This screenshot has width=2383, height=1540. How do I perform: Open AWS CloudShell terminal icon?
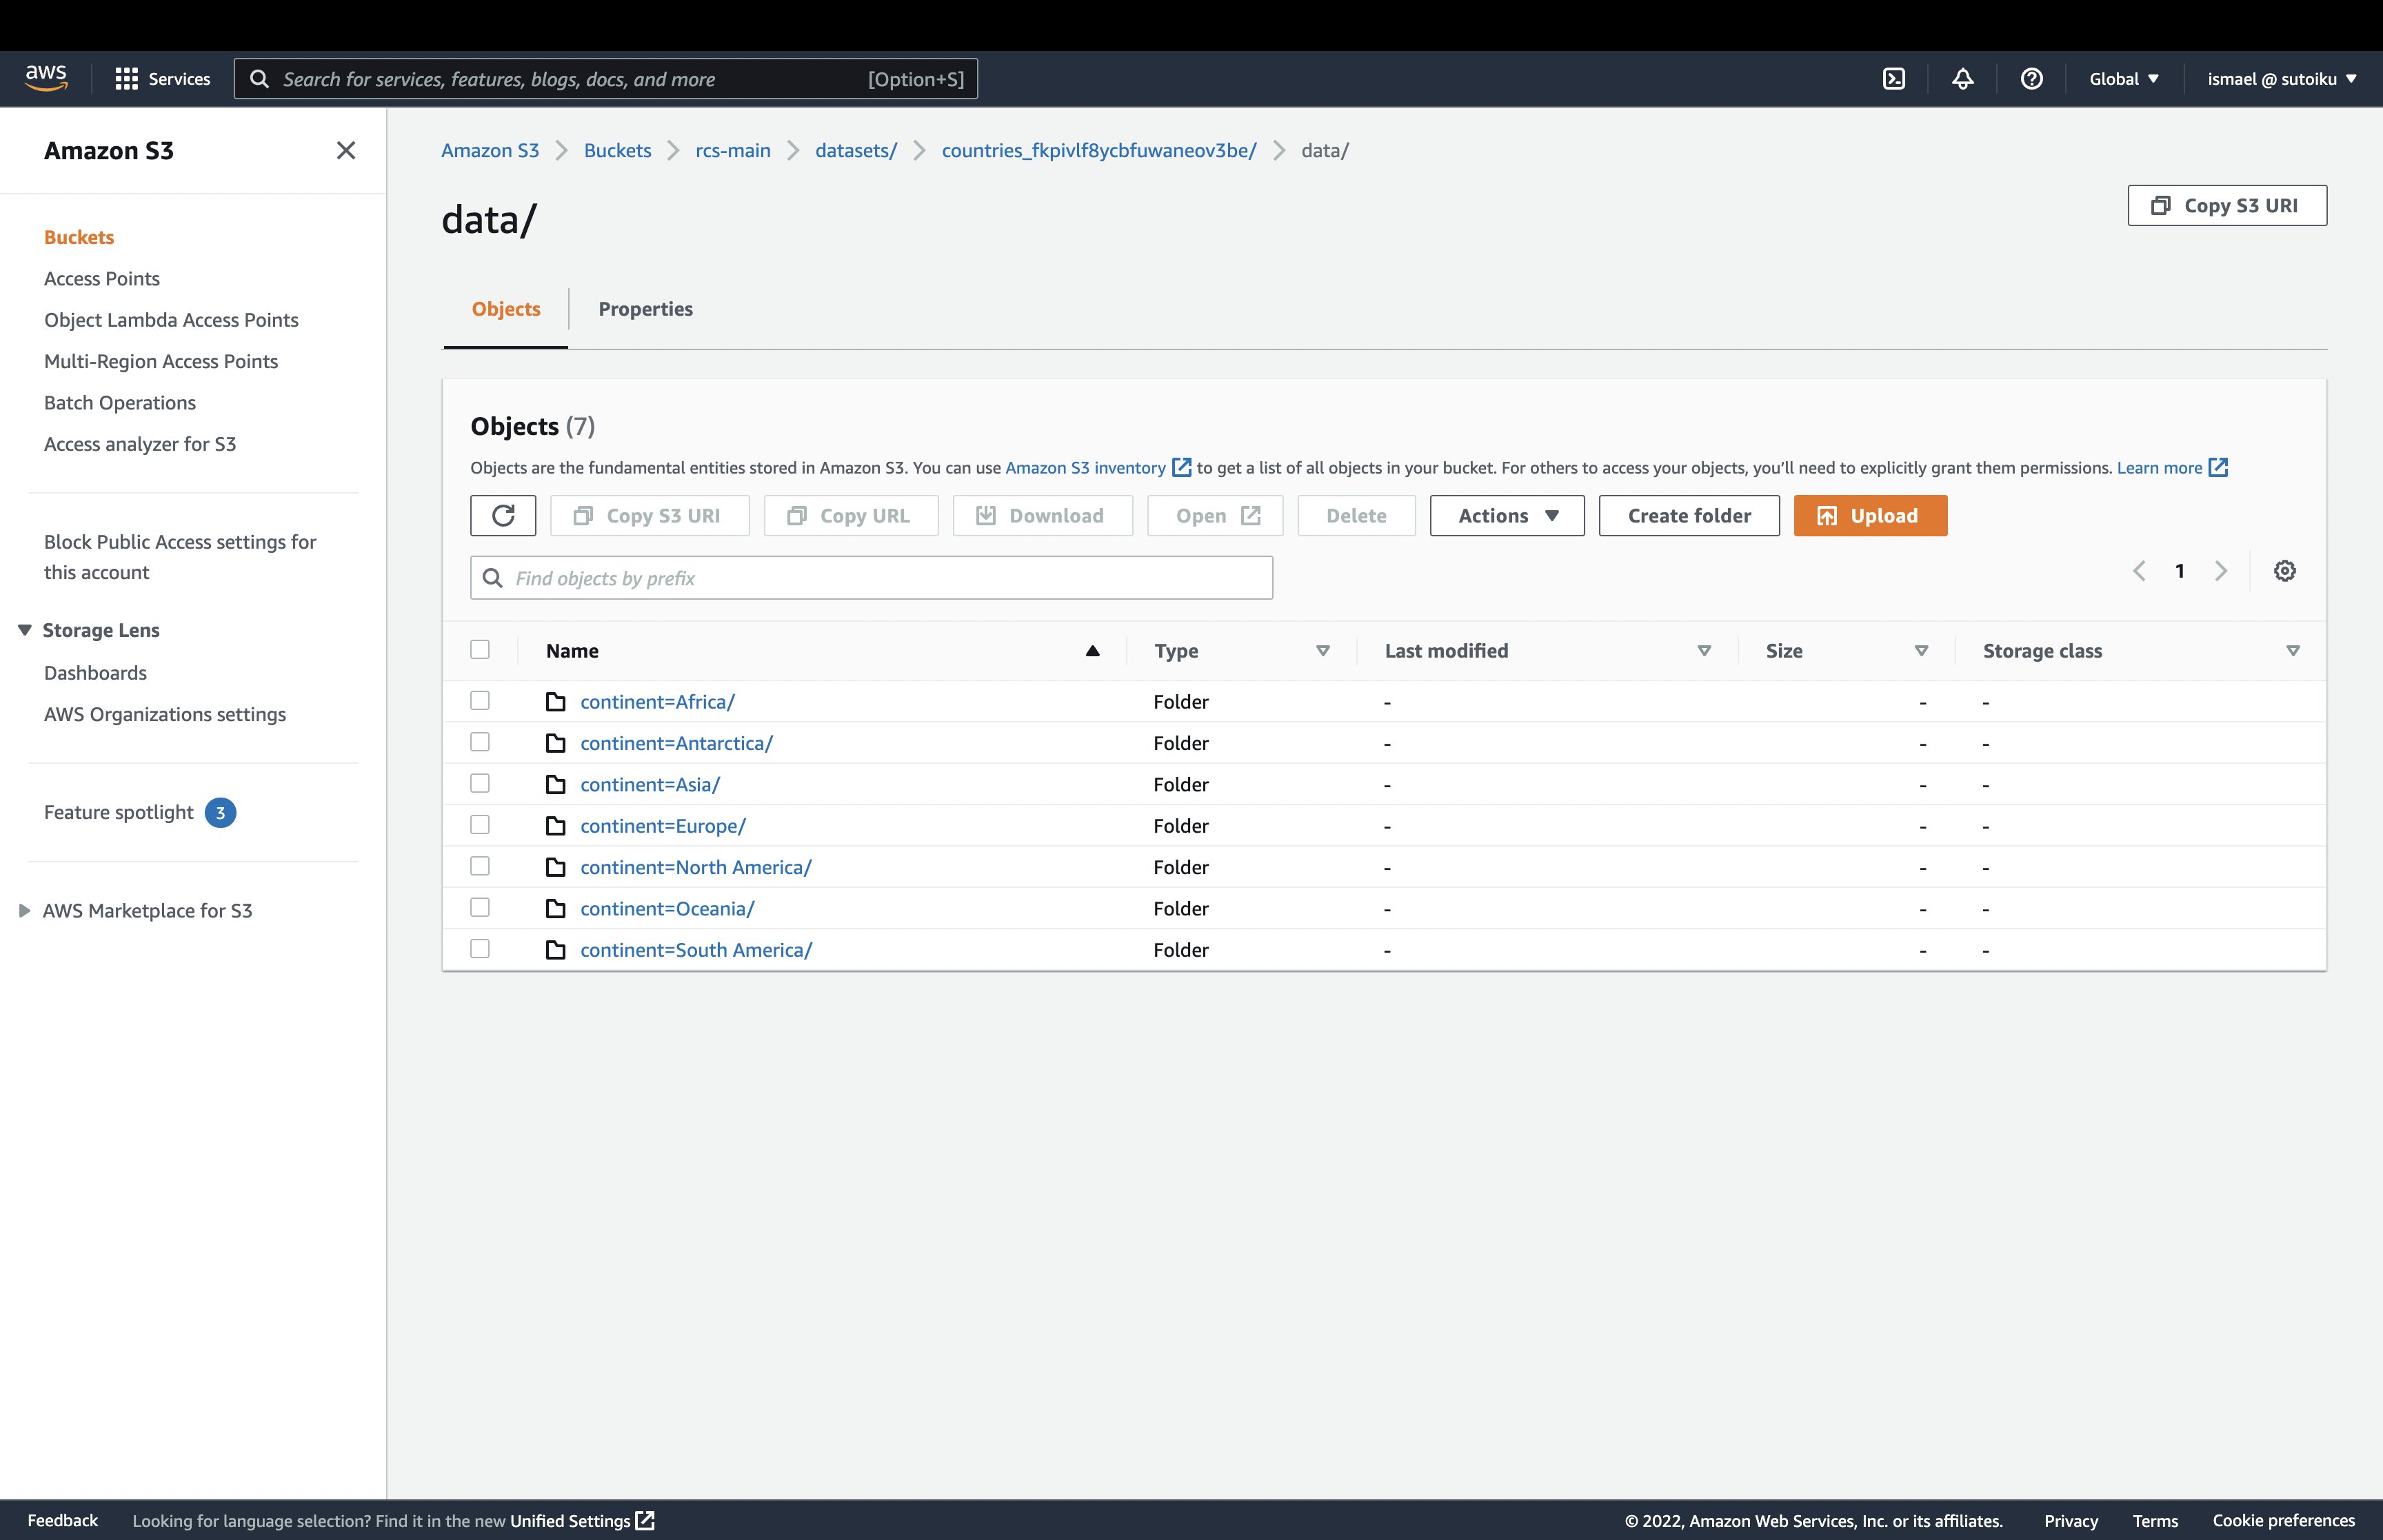coord(1893,79)
